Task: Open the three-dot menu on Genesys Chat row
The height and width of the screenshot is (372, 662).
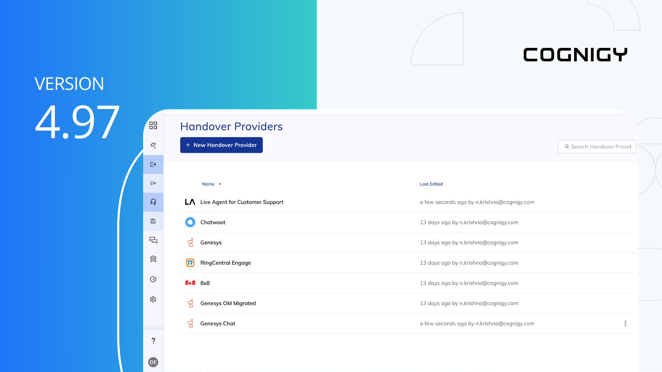Action: [625, 323]
